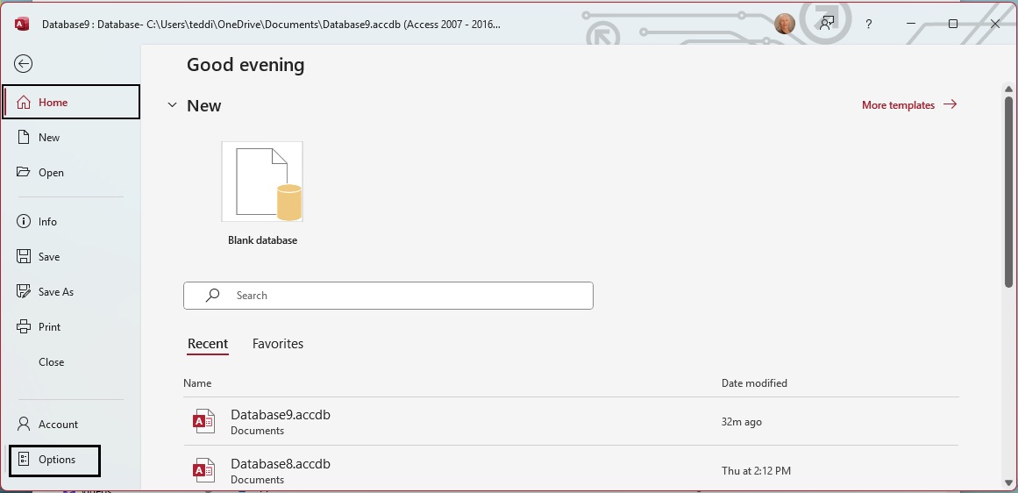
Task: Open Access Options at the bottom left
Action: click(55, 460)
